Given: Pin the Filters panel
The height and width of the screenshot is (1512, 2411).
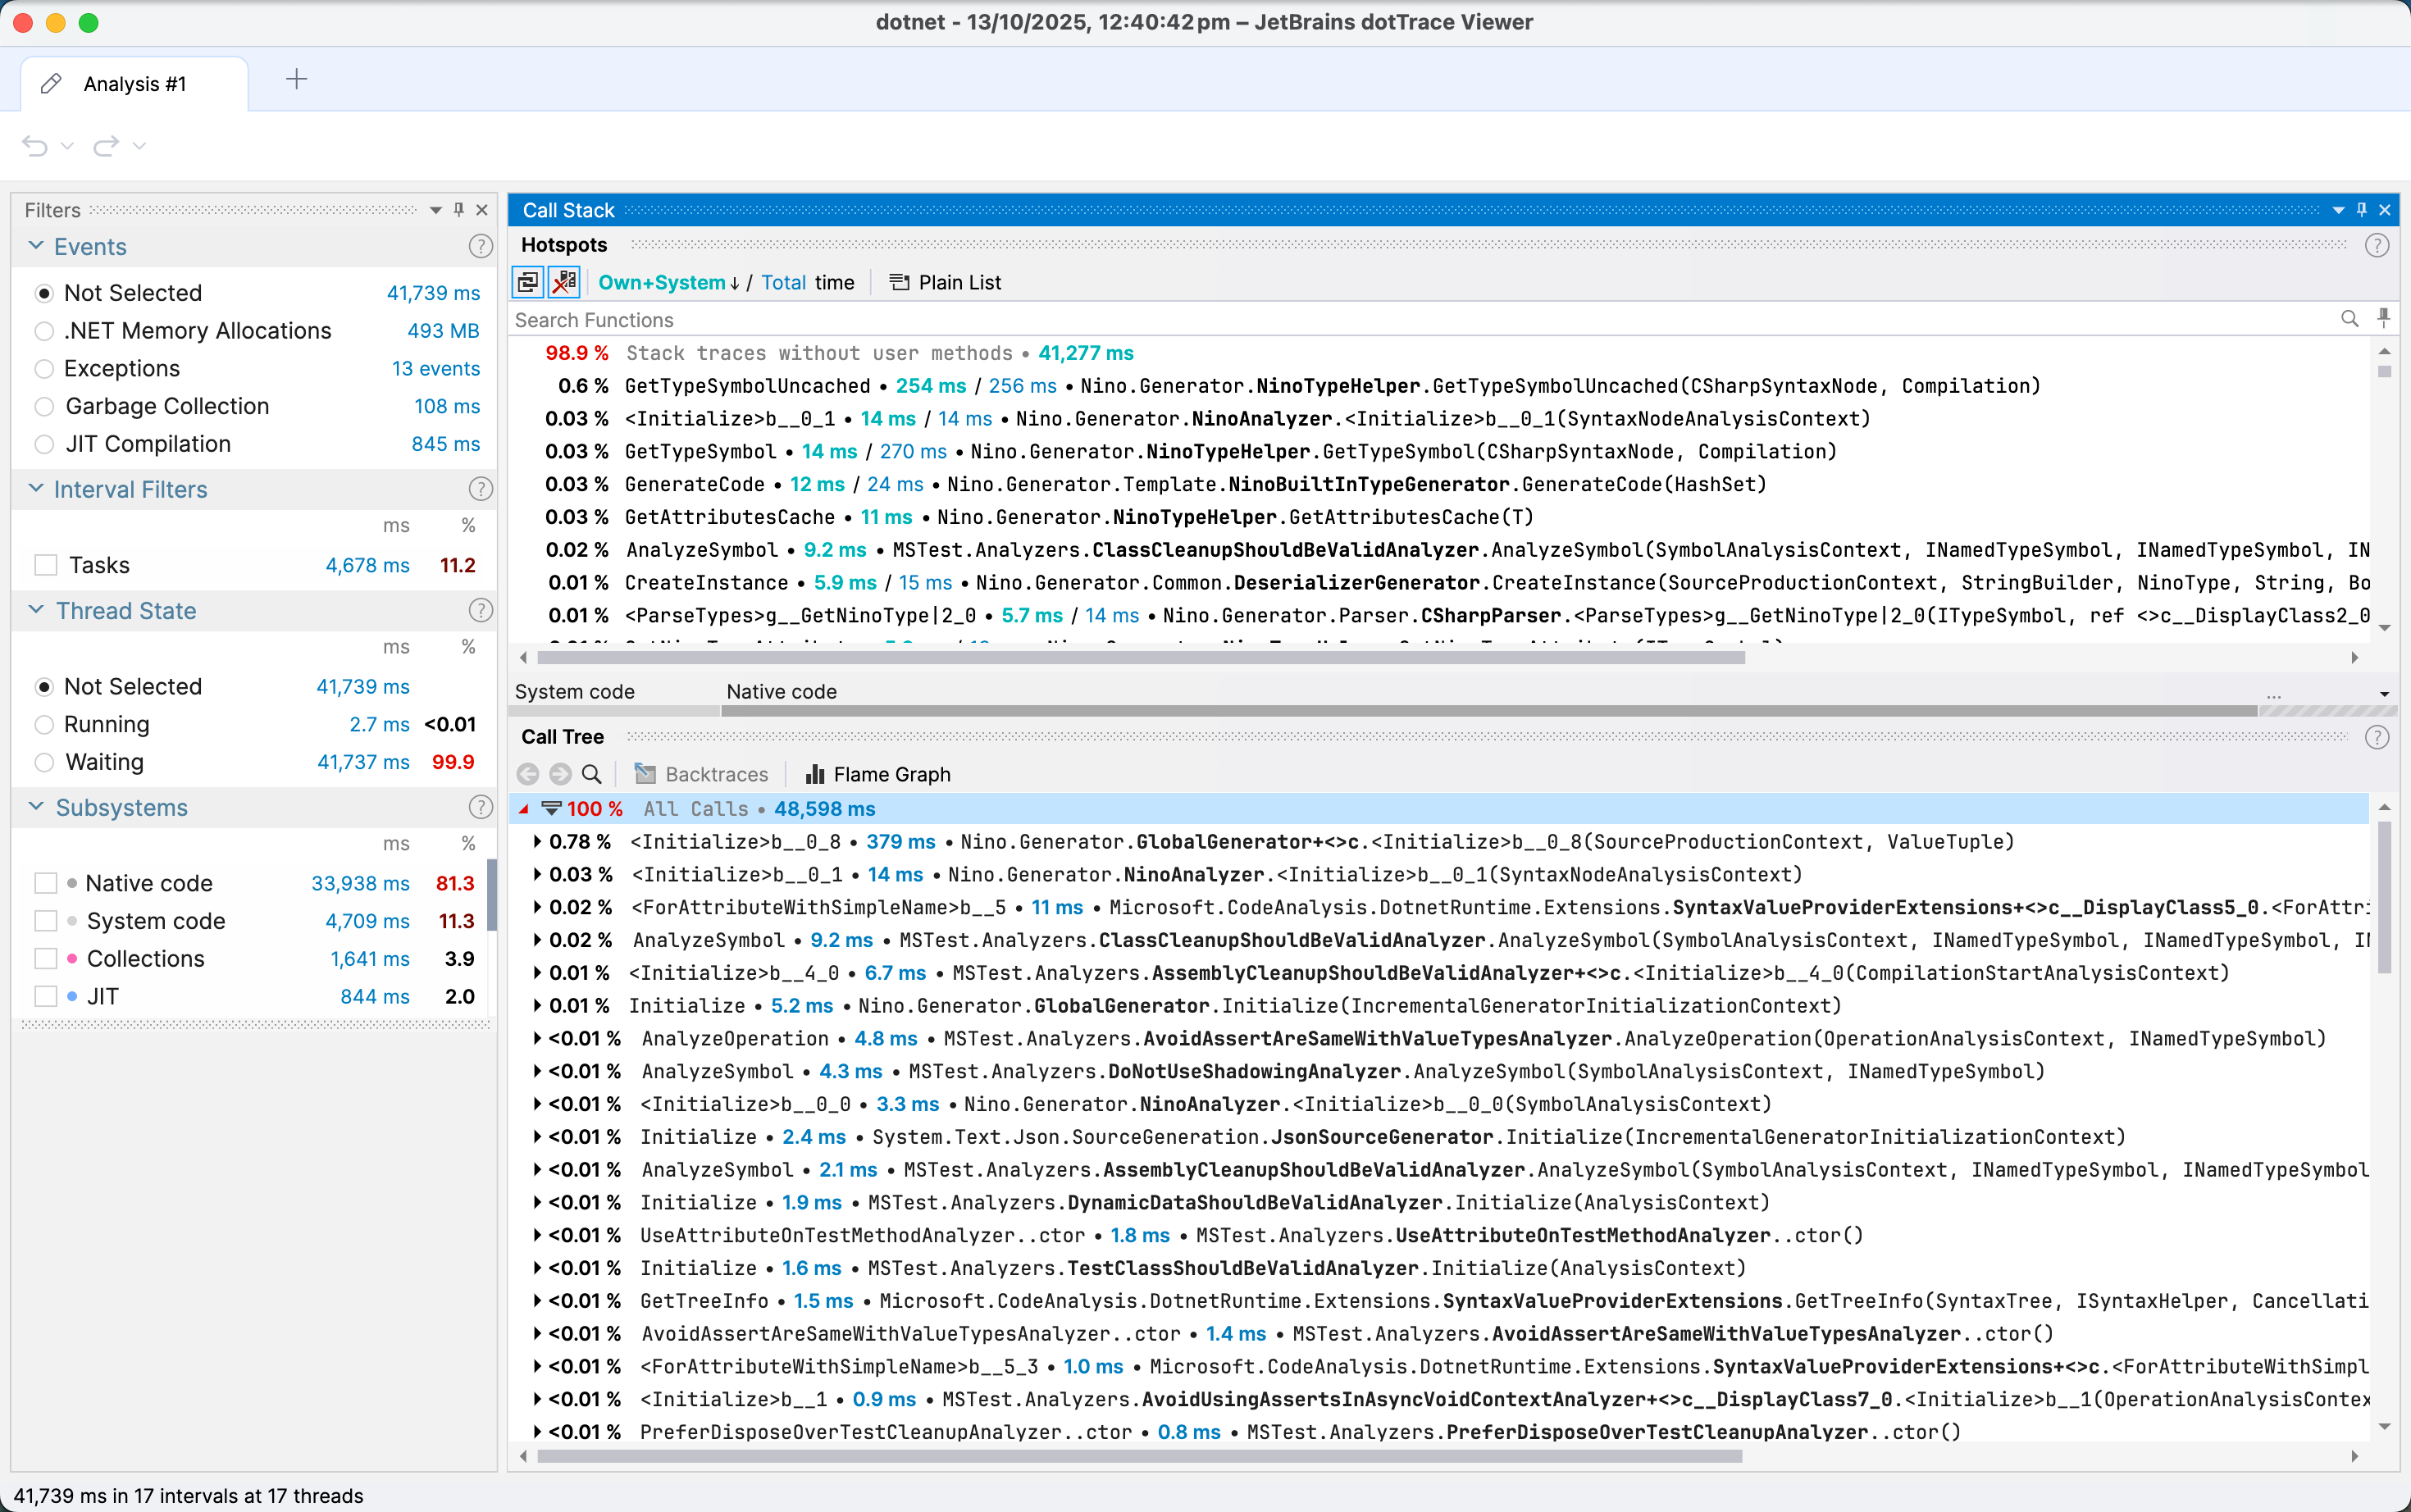Looking at the screenshot, I should coord(459,210).
